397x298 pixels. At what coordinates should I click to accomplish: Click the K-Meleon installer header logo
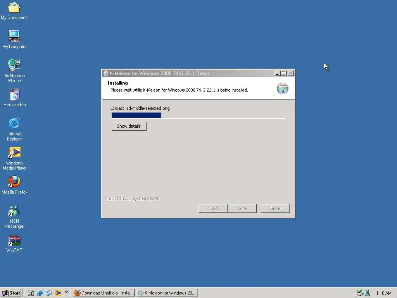[283, 88]
